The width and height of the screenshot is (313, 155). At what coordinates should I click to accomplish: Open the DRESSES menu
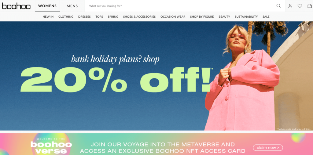click(84, 17)
